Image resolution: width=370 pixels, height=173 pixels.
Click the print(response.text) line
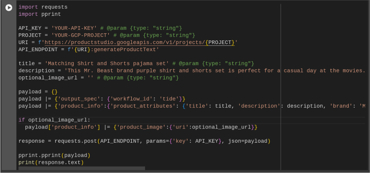51,163
